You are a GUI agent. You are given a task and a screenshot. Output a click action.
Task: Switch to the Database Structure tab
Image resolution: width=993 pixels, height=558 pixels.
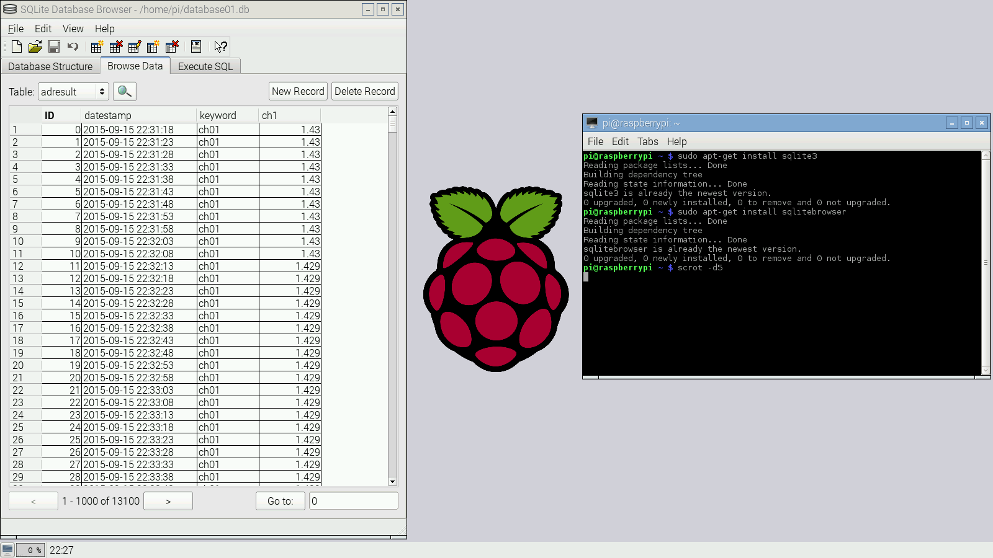50,66
